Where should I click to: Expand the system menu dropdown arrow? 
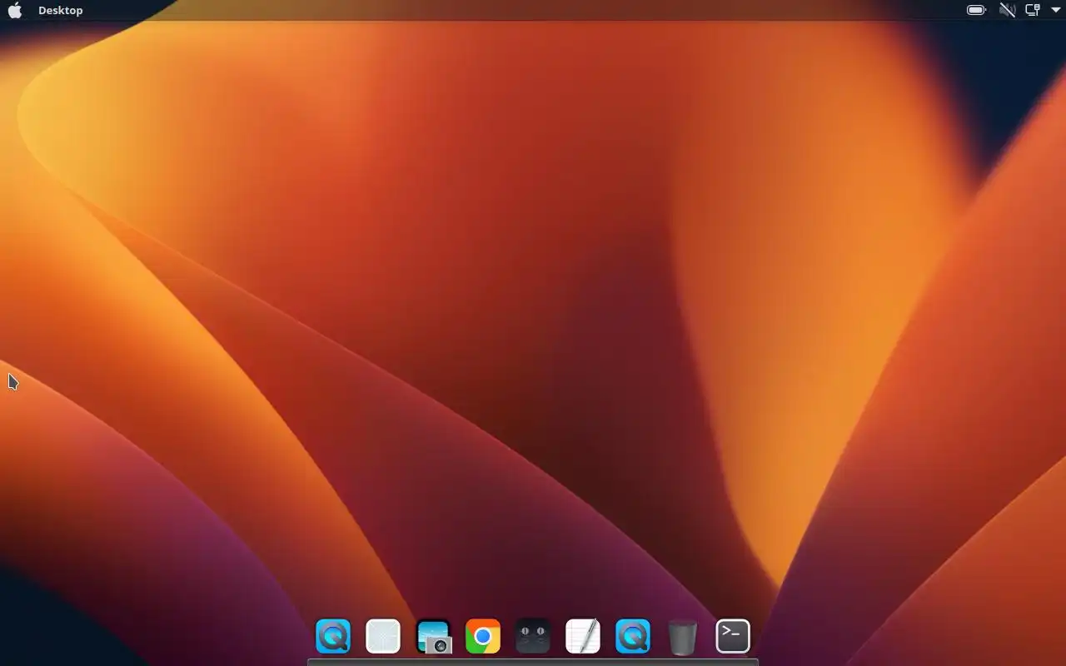(1055, 10)
